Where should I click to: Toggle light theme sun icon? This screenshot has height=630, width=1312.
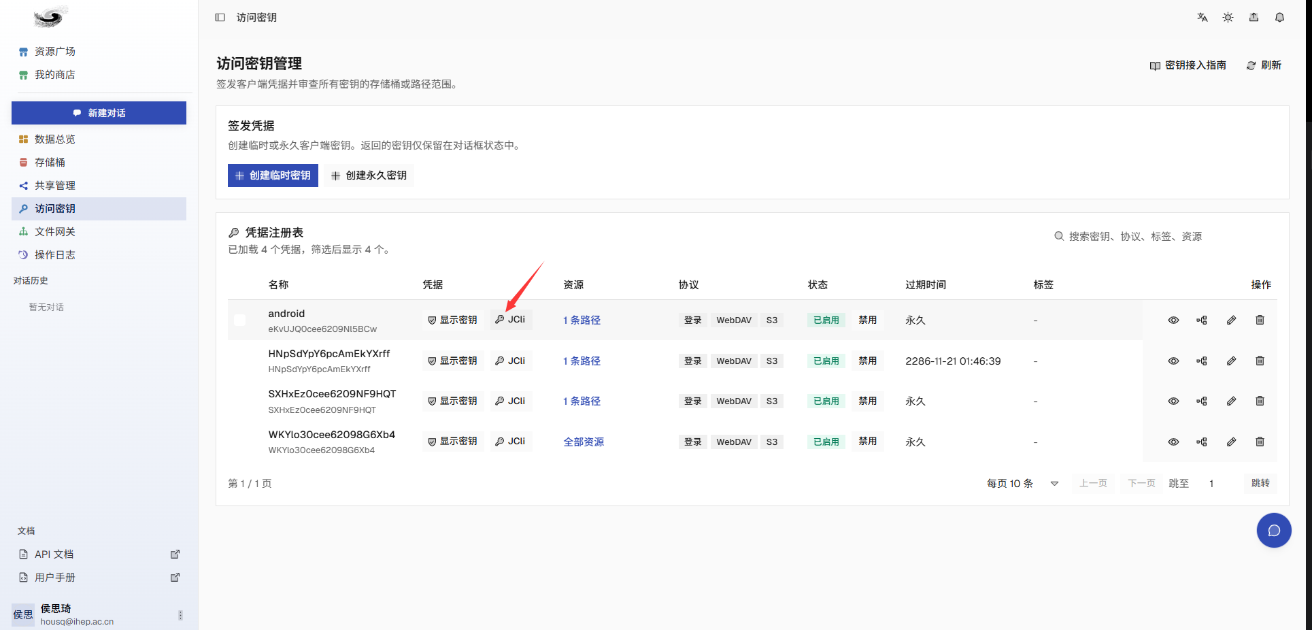(x=1228, y=18)
